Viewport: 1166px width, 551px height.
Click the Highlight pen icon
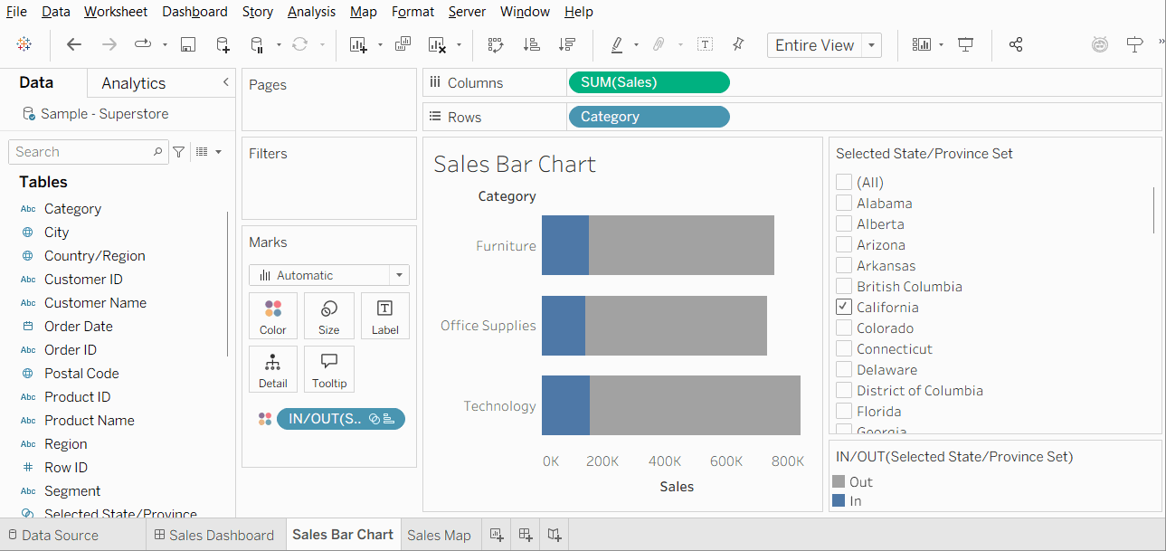tap(617, 44)
